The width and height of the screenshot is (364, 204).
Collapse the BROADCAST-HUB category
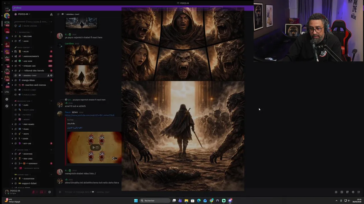pyautogui.click(x=23, y=101)
